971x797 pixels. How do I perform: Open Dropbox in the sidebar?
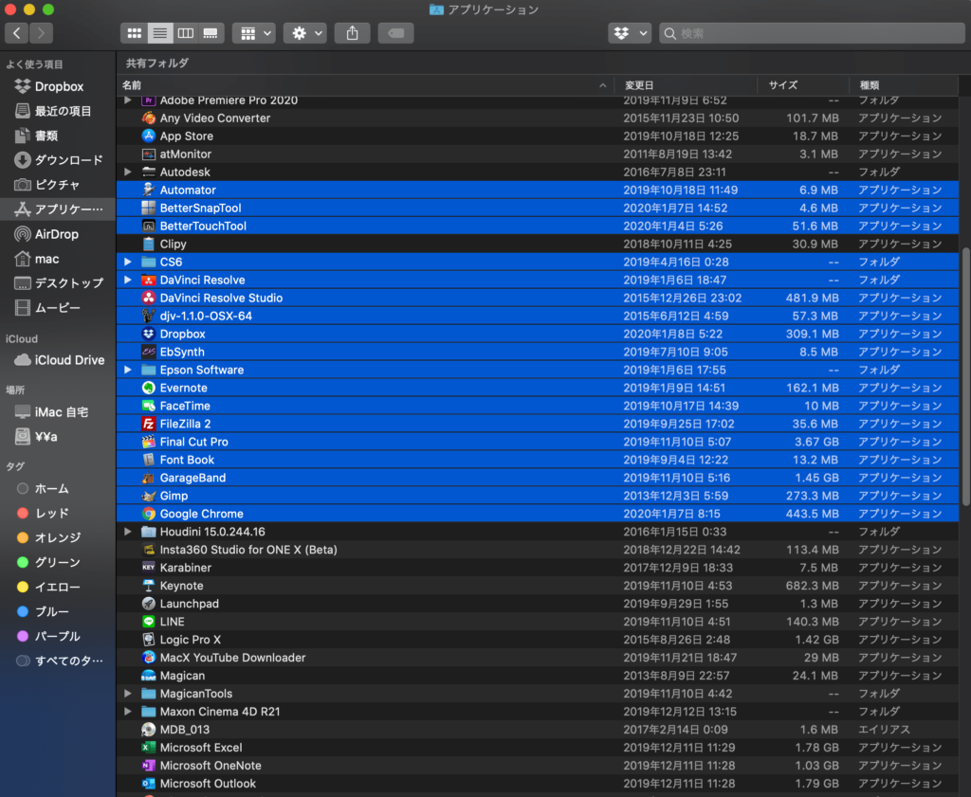click(58, 86)
